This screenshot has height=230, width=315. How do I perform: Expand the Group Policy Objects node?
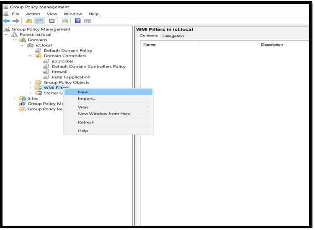coord(30,83)
